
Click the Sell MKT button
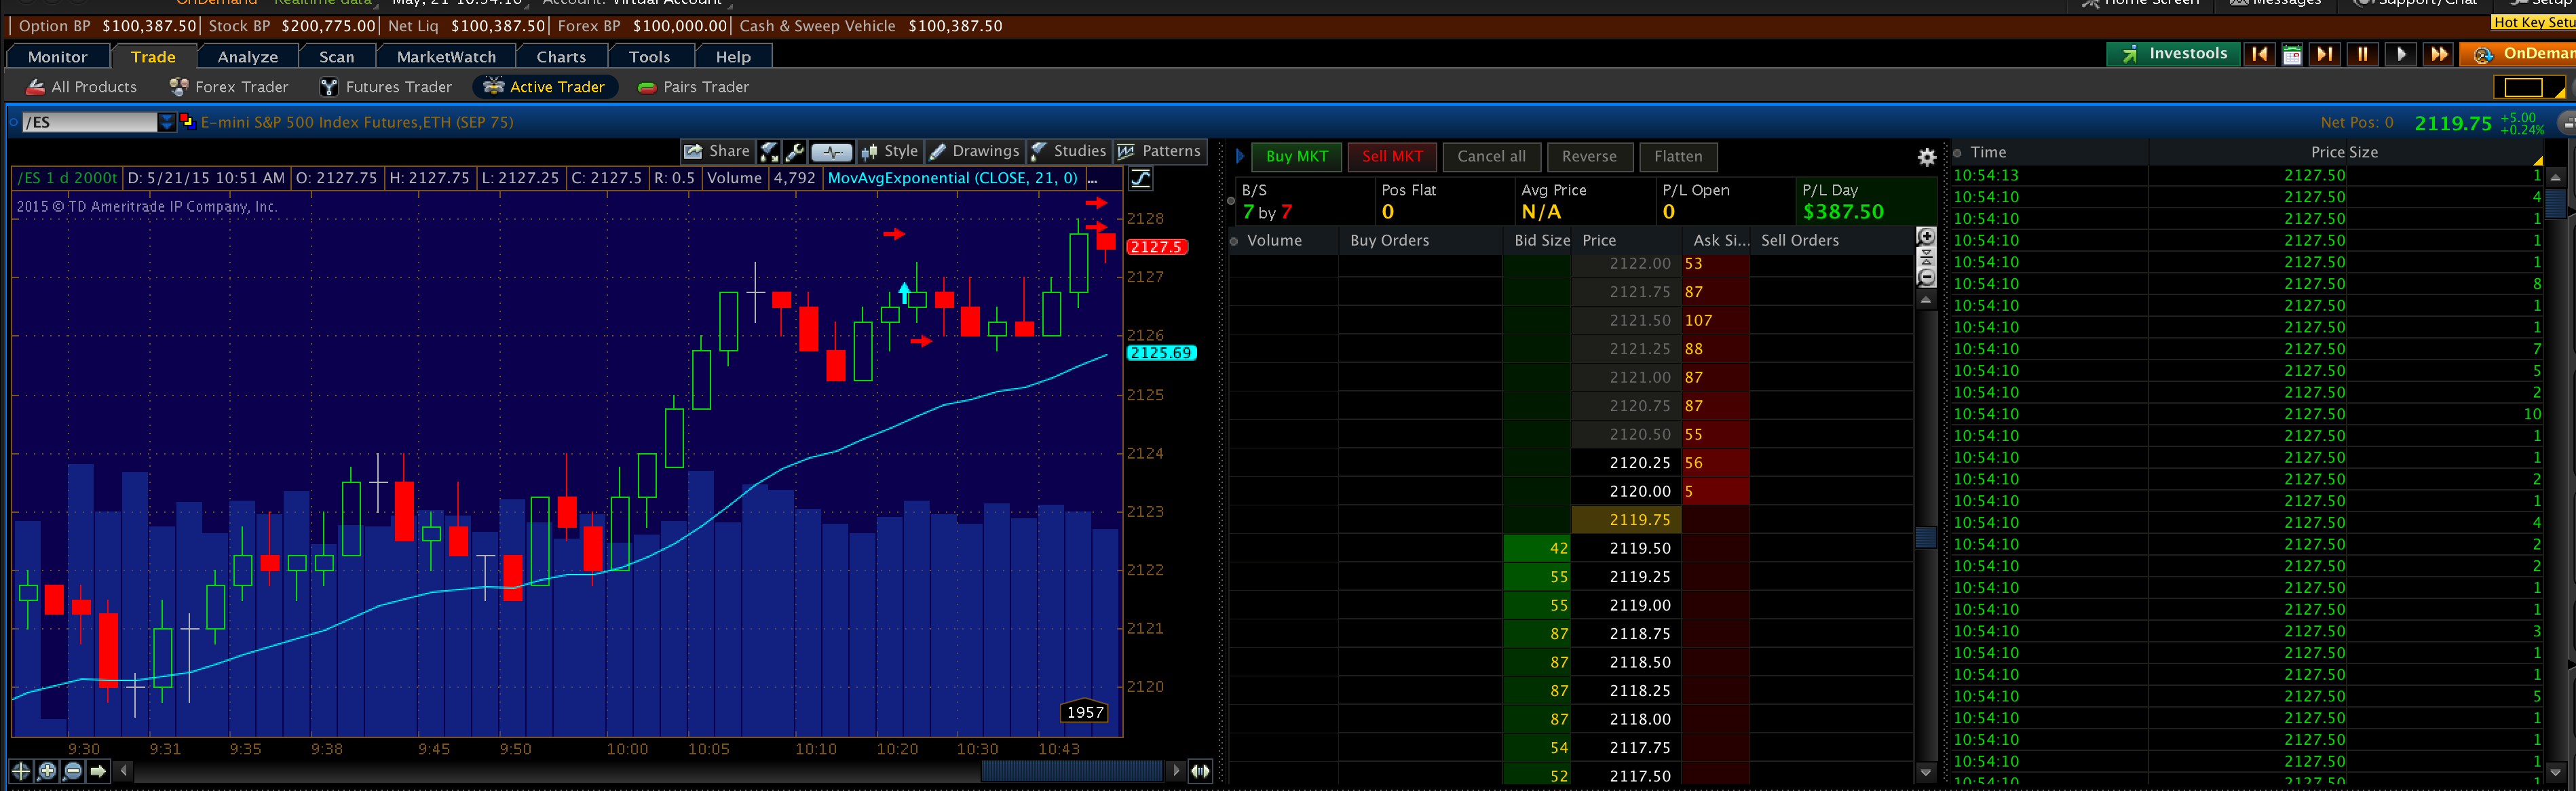[x=1392, y=157]
